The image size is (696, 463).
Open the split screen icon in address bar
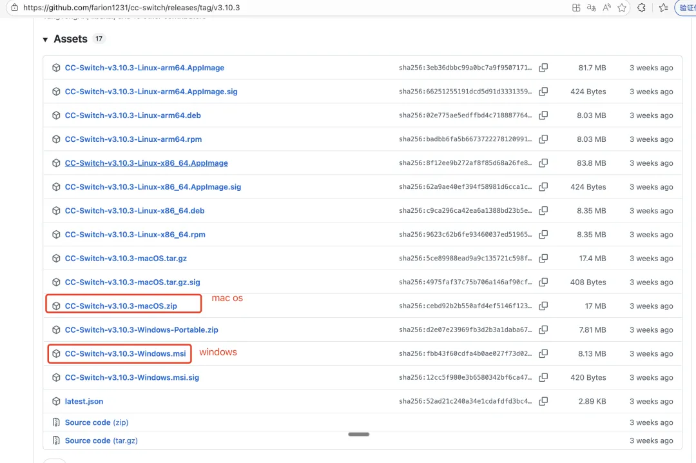576,8
